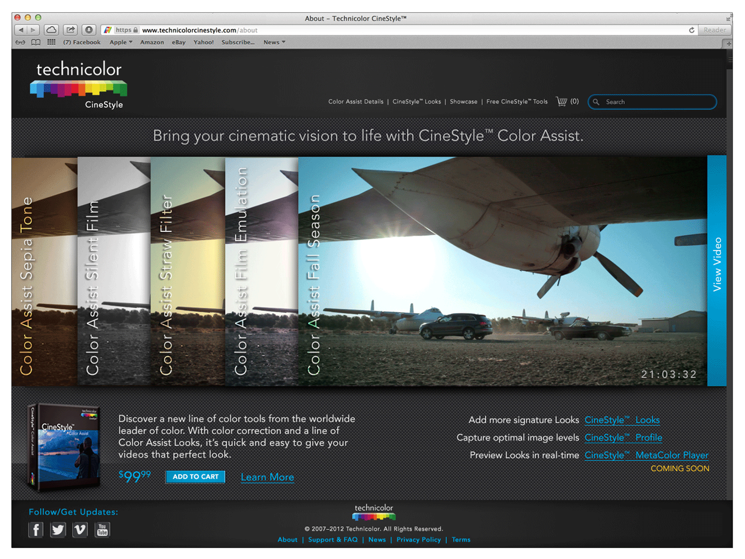Image resolution: width=745 pixels, height=559 pixels.
Task: Click the site favicon in address bar
Action: pos(108,30)
